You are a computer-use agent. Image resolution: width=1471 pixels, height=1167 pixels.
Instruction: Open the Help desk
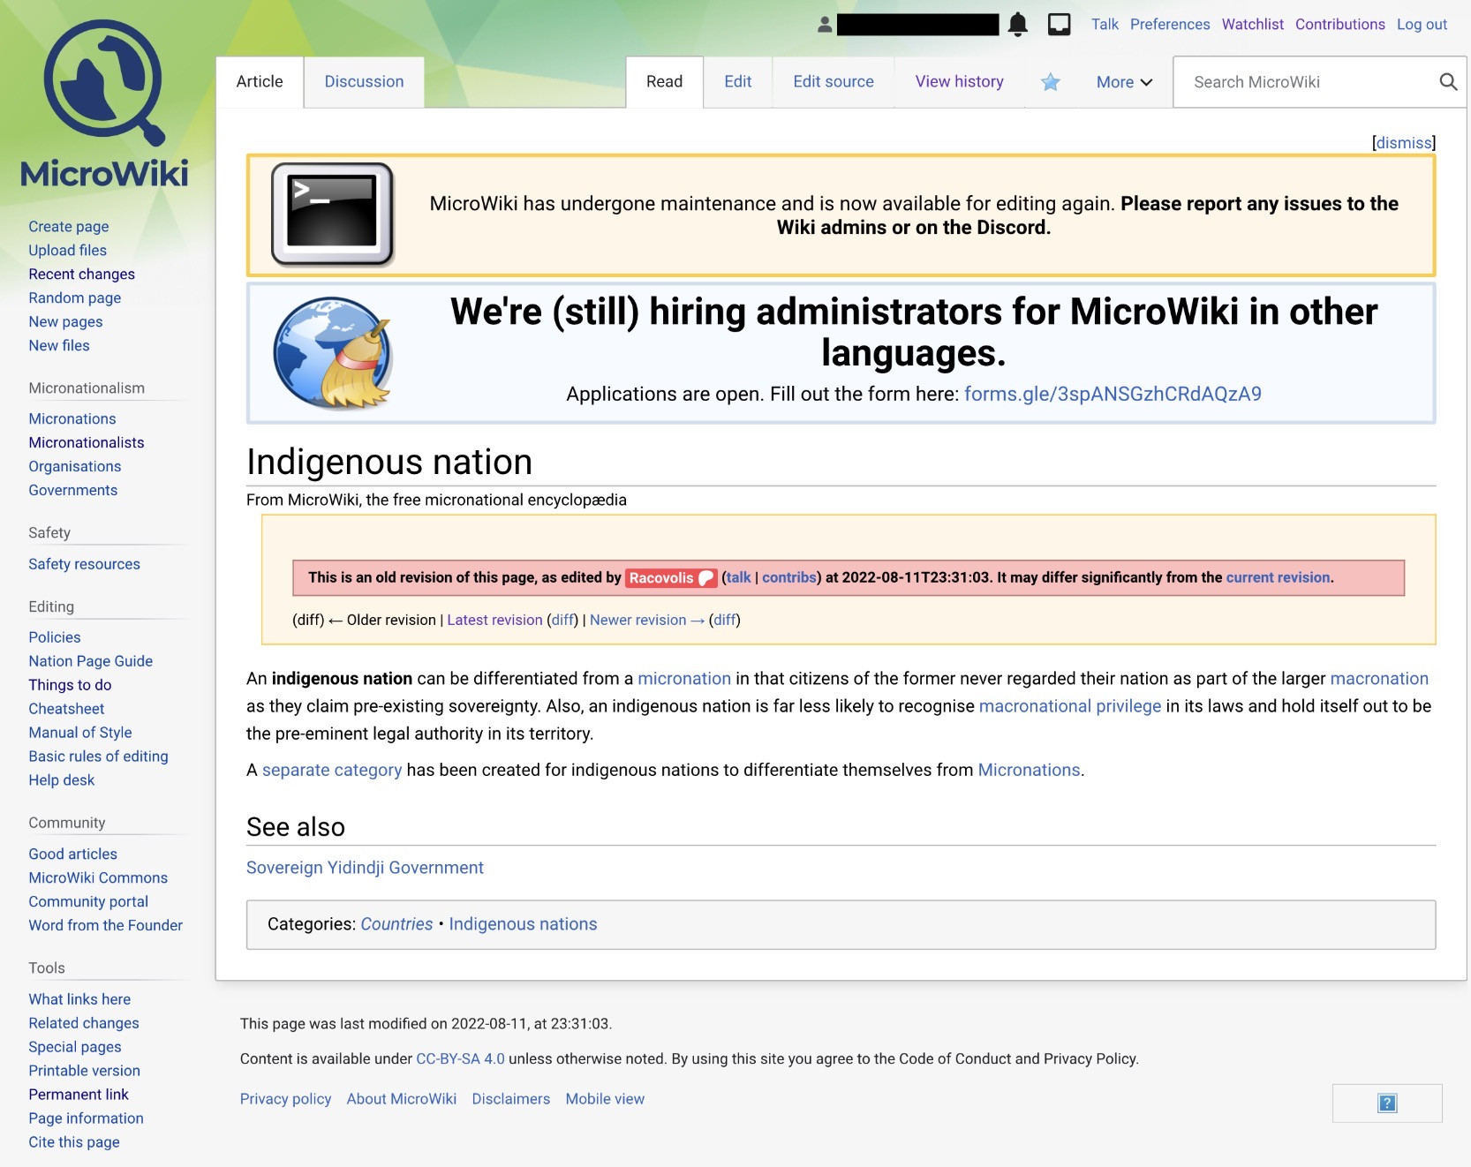tap(61, 781)
